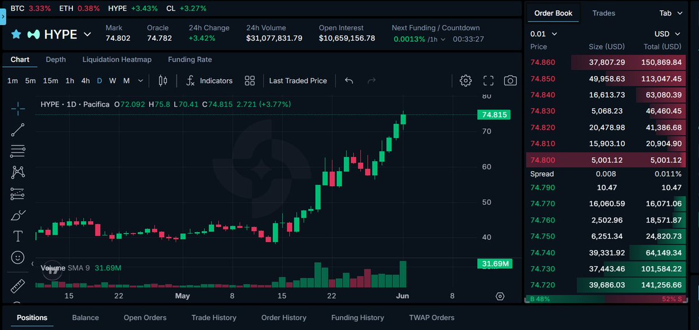
Task: Select the M monthly timeframe
Action: tap(127, 80)
